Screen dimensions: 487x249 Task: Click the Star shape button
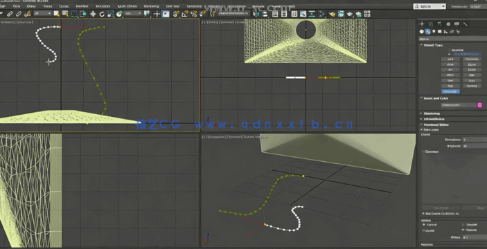[472, 75]
